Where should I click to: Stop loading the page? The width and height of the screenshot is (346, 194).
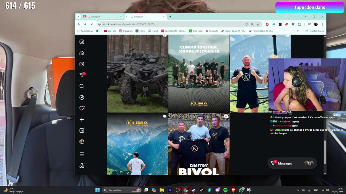(x=92, y=24)
